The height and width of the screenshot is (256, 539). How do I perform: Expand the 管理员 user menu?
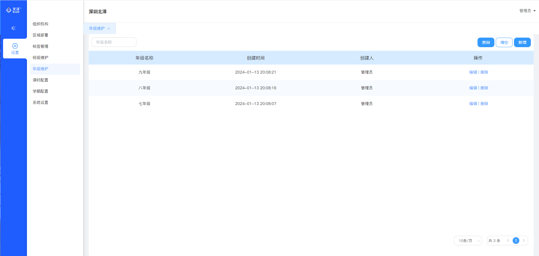coord(527,11)
